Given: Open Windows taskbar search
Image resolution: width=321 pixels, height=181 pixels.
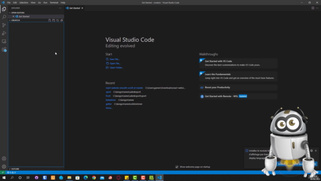Looking at the screenshot, I should click(x=12, y=177).
